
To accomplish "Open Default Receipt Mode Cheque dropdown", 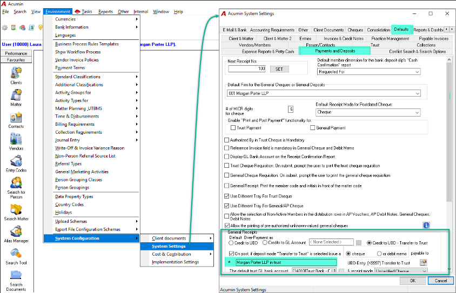I will [x=368, y=112].
